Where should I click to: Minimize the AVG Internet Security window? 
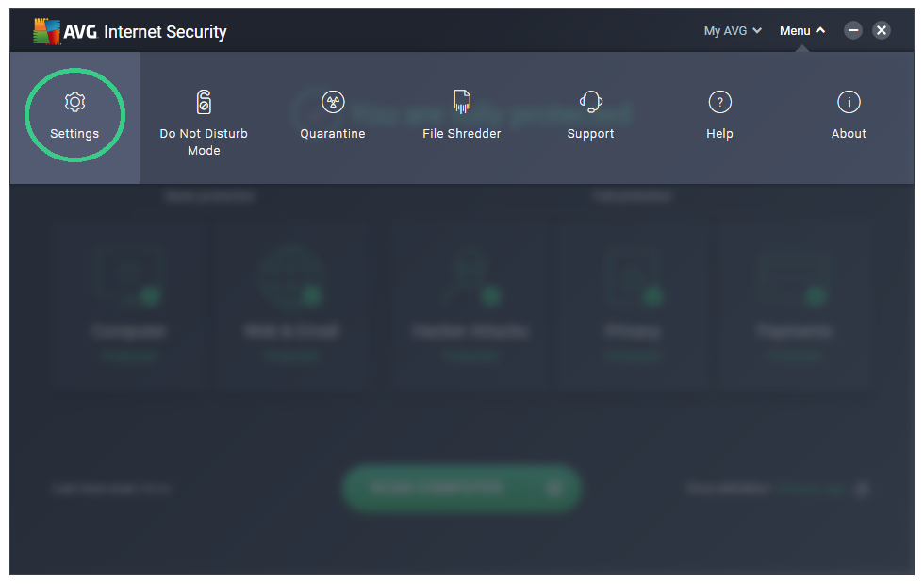(852, 30)
